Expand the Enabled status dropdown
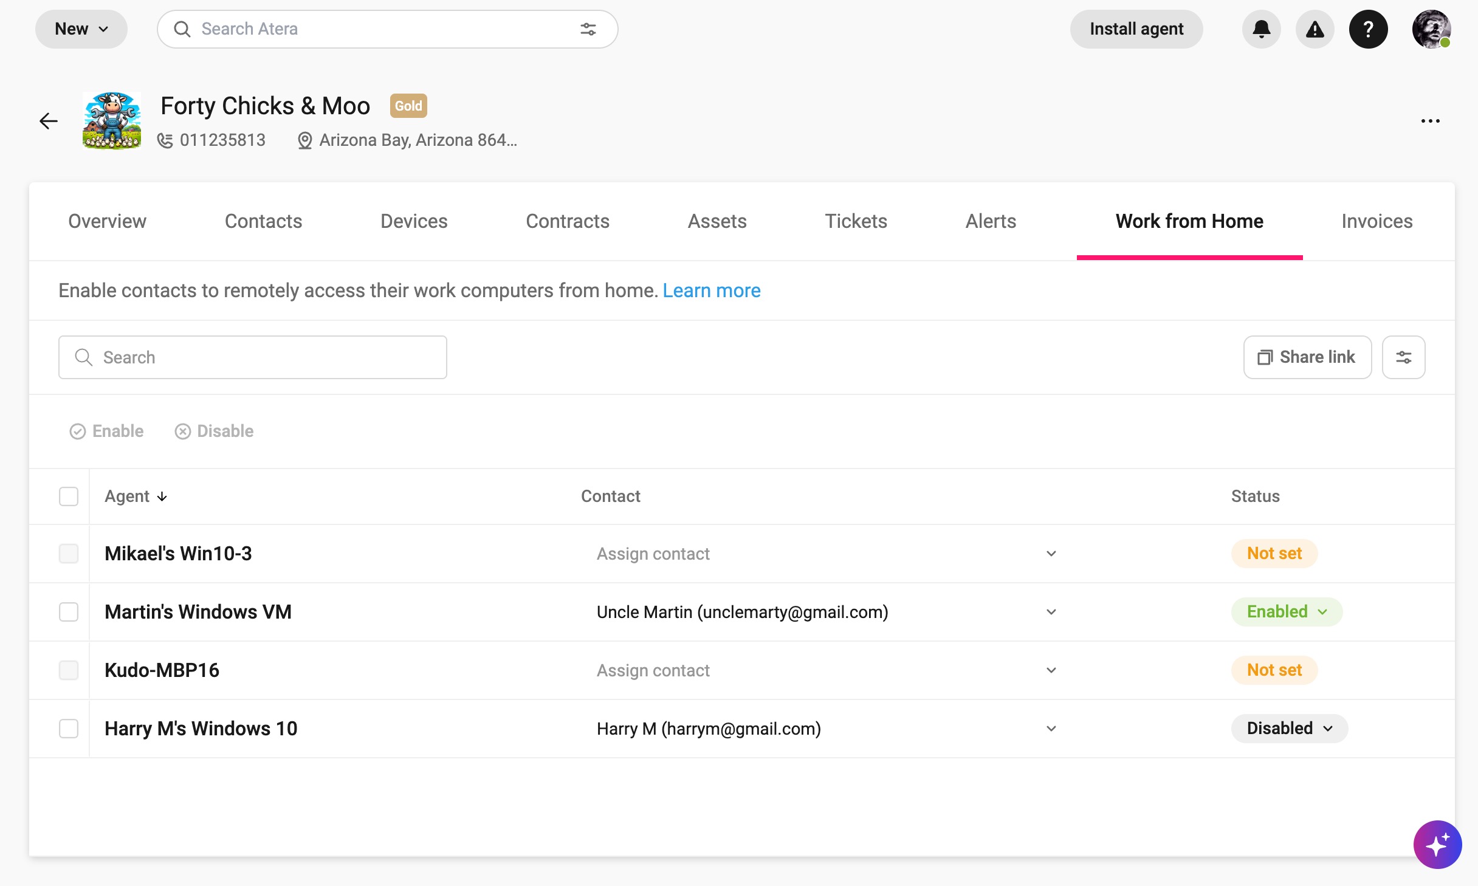The height and width of the screenshot is (886, 1478). (x=1287, y=612)
